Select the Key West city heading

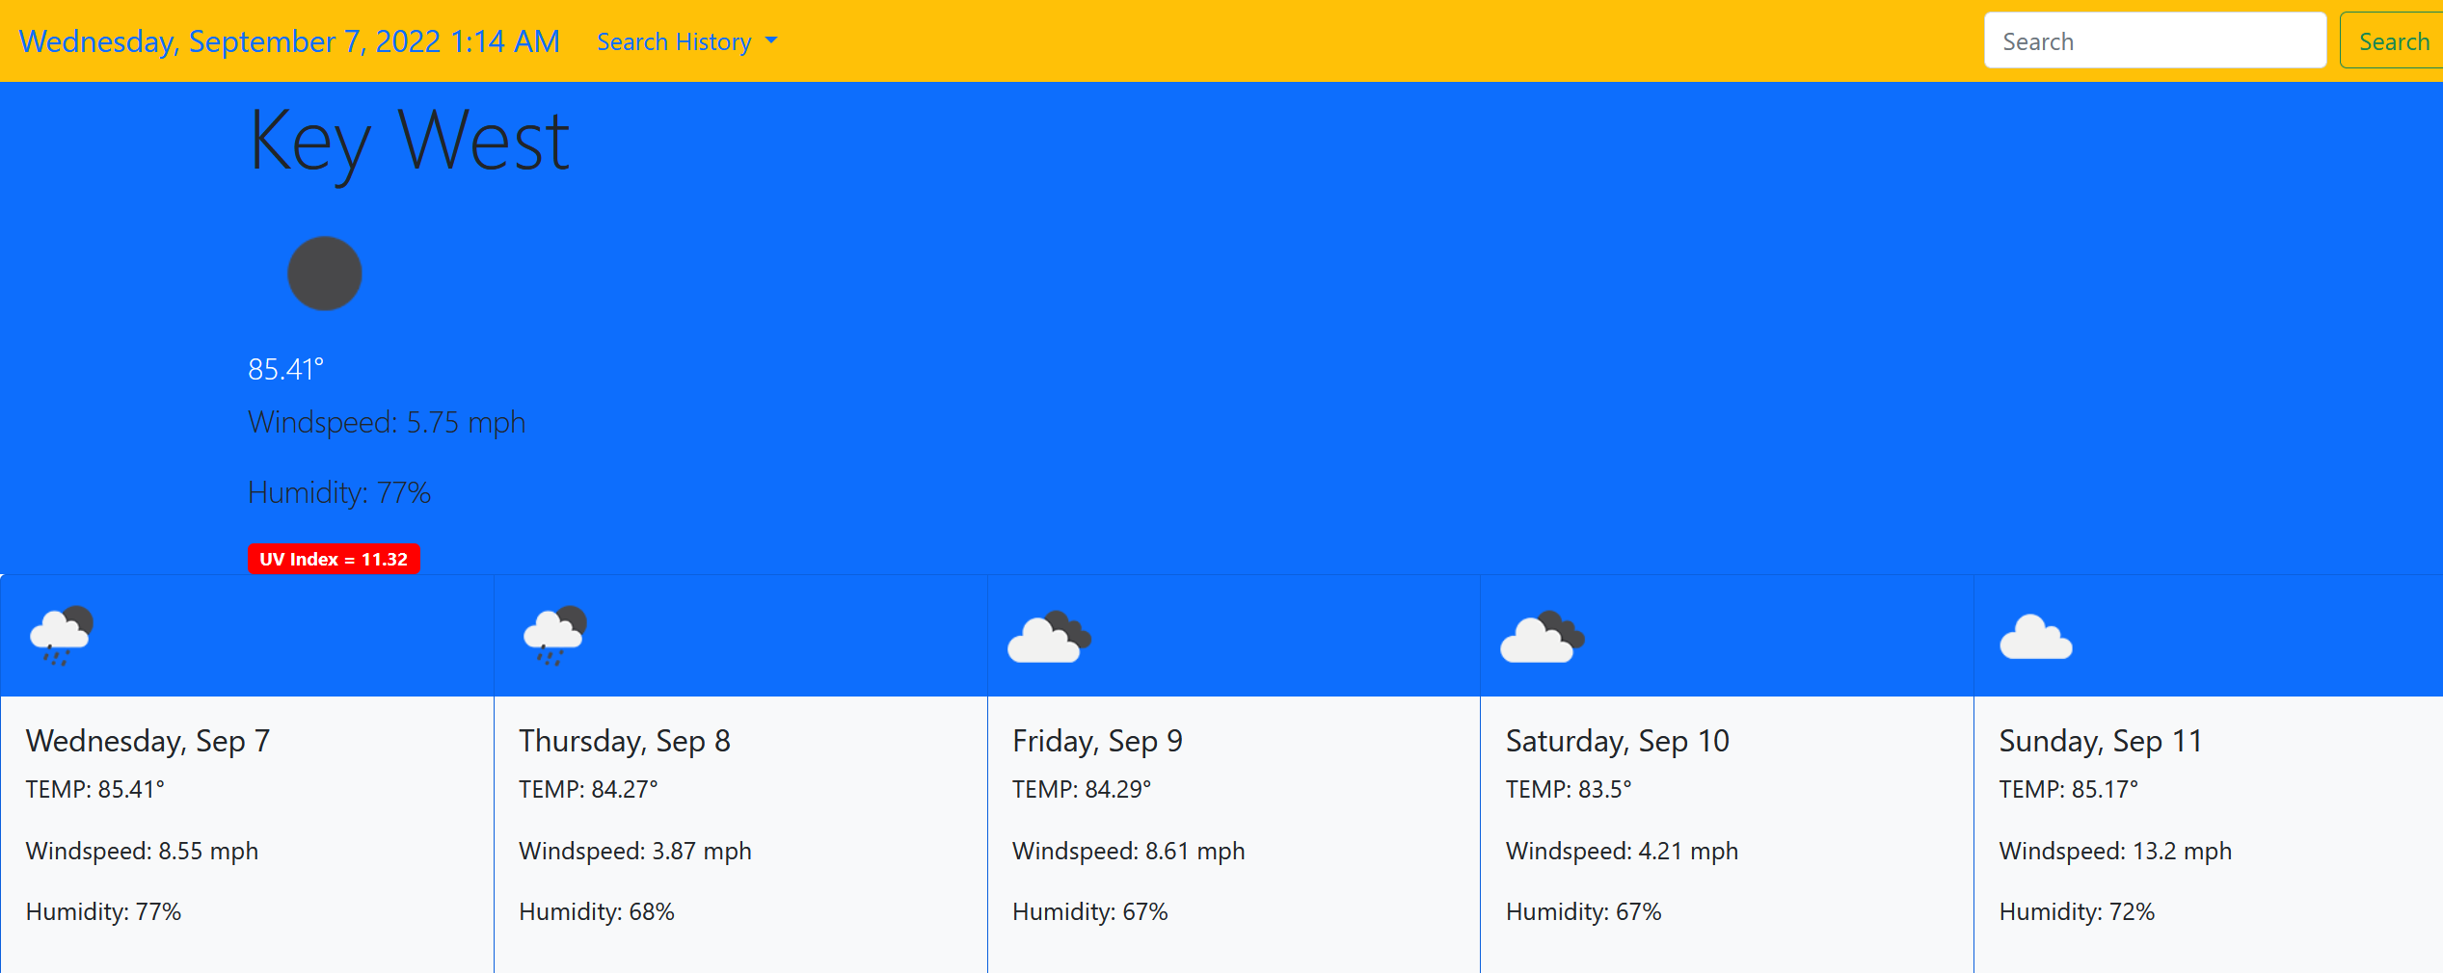(410, 143)
